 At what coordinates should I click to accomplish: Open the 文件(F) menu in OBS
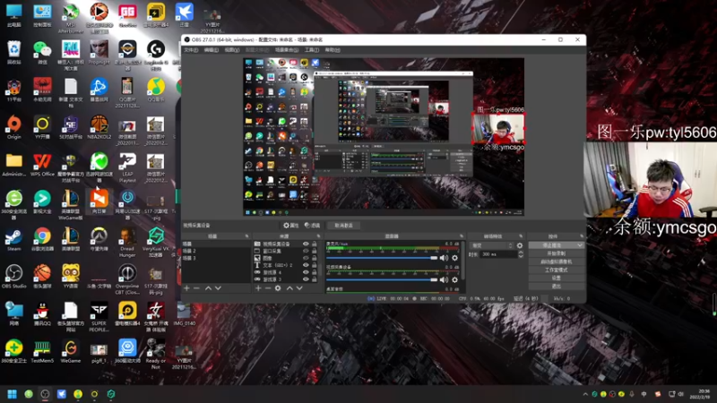click(191, 50)
